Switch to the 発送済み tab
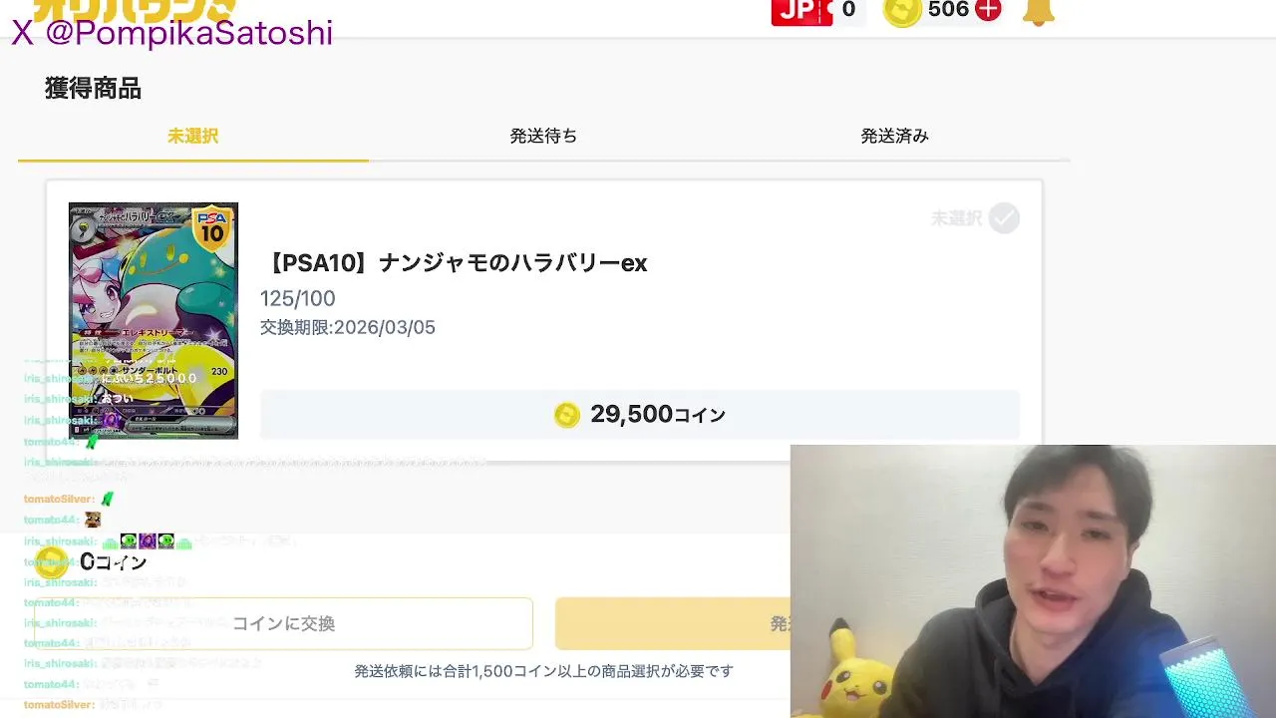The image size is (1276, 718). tap(894, 136)
